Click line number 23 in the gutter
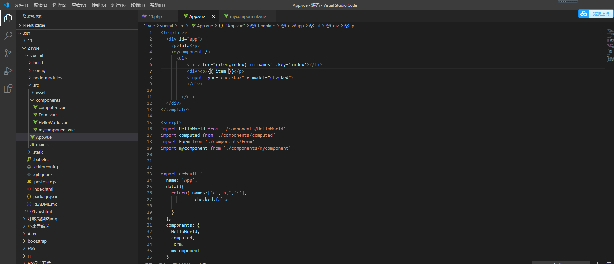This screenshot has width=614, height=264. (x=149, y=174)
